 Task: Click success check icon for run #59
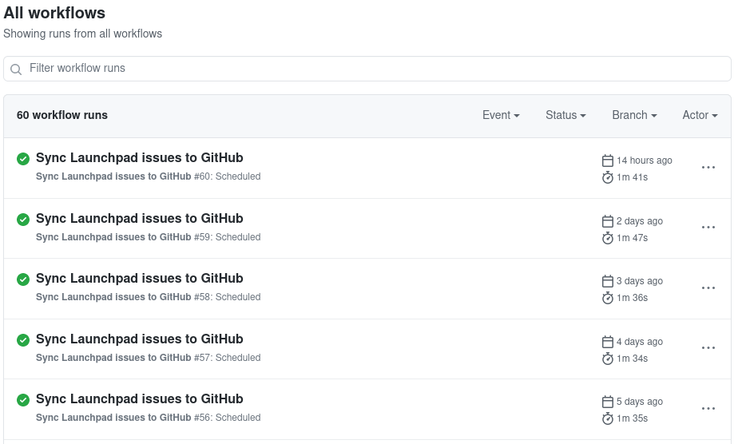[23, 220]
